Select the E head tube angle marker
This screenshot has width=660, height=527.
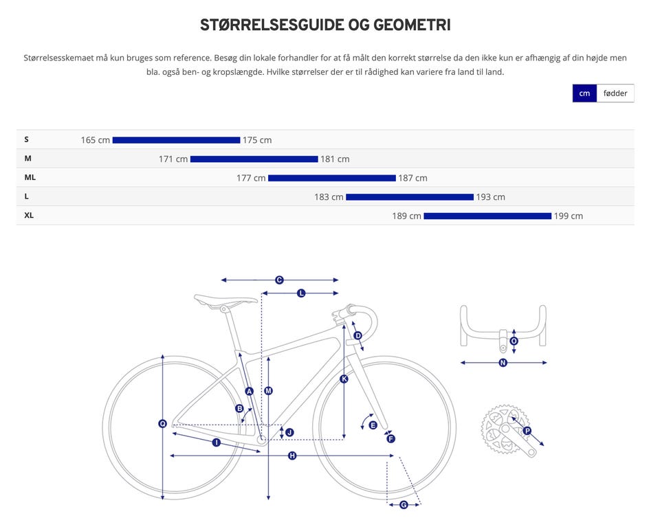point(373,425)
